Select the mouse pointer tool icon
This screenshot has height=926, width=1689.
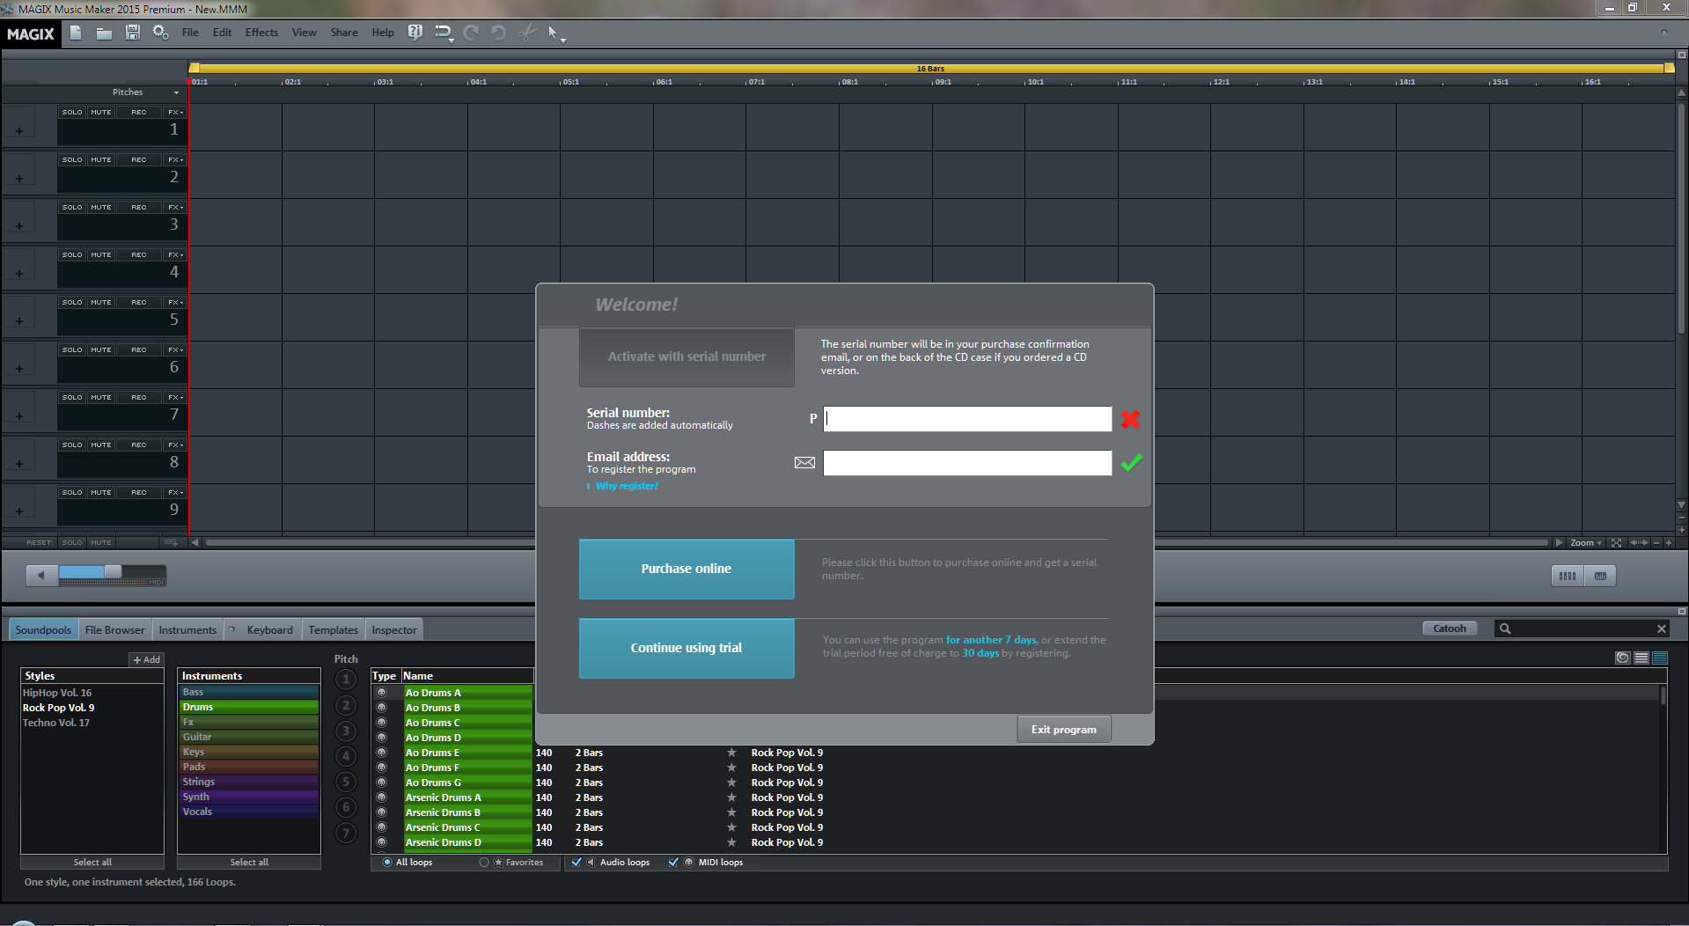click(554, 33)
